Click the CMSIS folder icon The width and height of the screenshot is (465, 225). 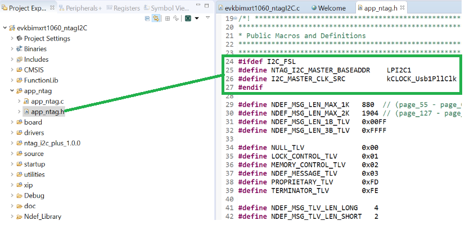(x=19, y=70)
